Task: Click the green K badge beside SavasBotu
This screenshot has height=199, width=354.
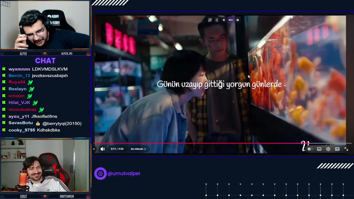Action: pos(4,123)
